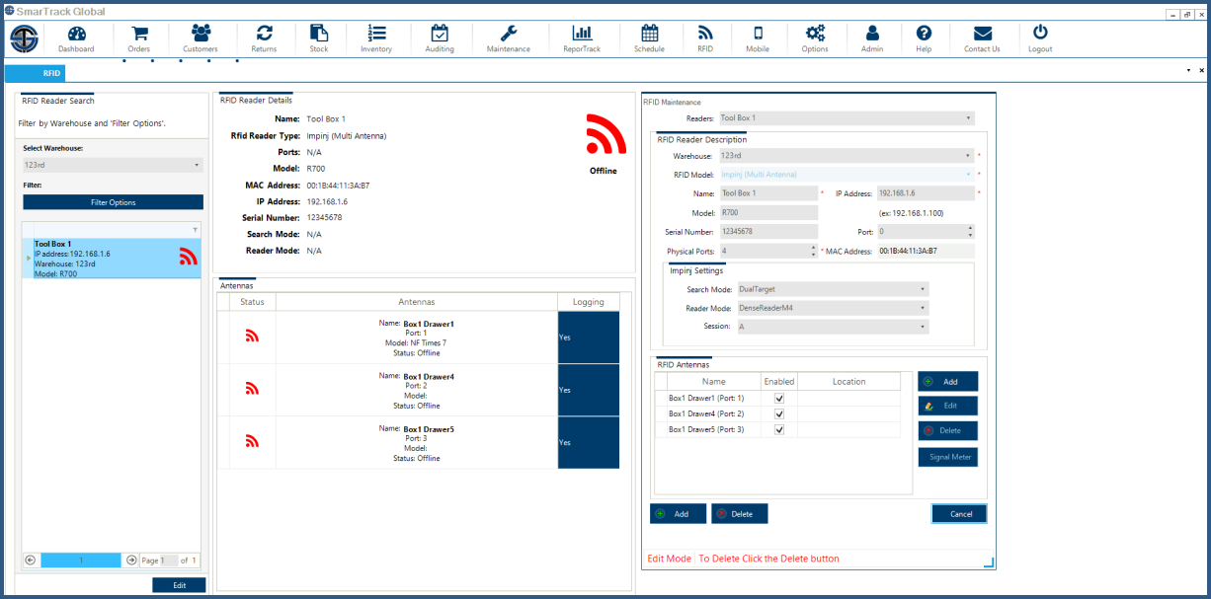This screenshot has height=599, width=1211.
Task: Go to the previous page of readers
Action: 31,560
